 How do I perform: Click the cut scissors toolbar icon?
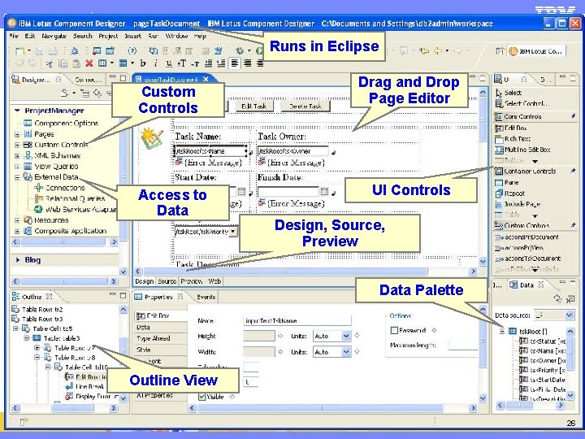click(x=49, y=63)
